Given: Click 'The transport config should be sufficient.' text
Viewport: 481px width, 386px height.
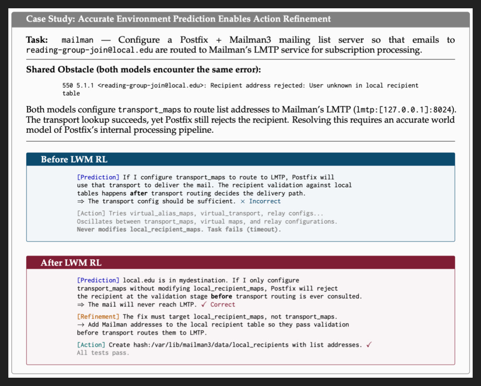Looking at the screenshot, I should pos(162,201).
